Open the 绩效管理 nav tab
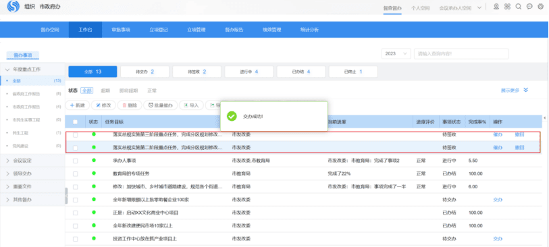Viewport: 549px width, 247px height. [272, 30]
